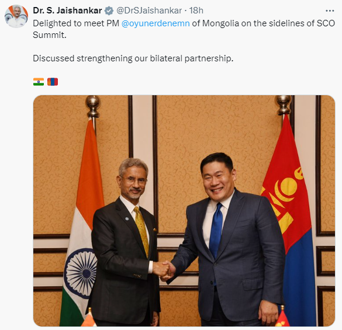Screen dimensions: 342x330
Task: Open the tweet's three-dot more options menu
Action: click(x=330, y=11)
